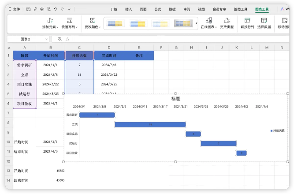Screen dimensions: 294x194
Task: Click cell with value 45385
Action: tap(51, 180)
